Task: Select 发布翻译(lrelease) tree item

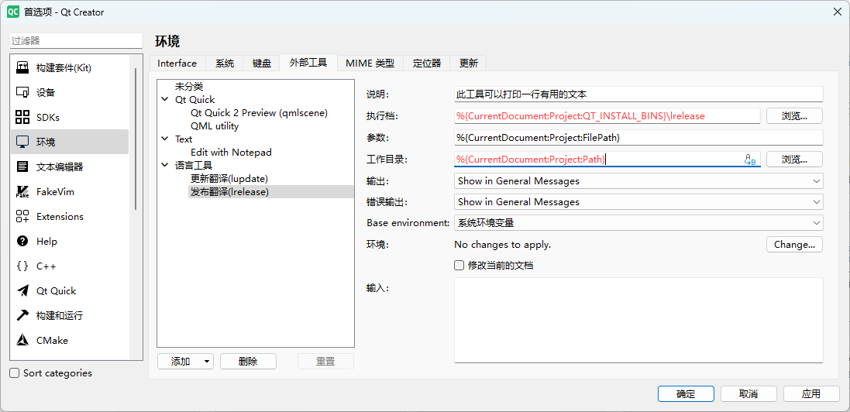Action: 230,192
